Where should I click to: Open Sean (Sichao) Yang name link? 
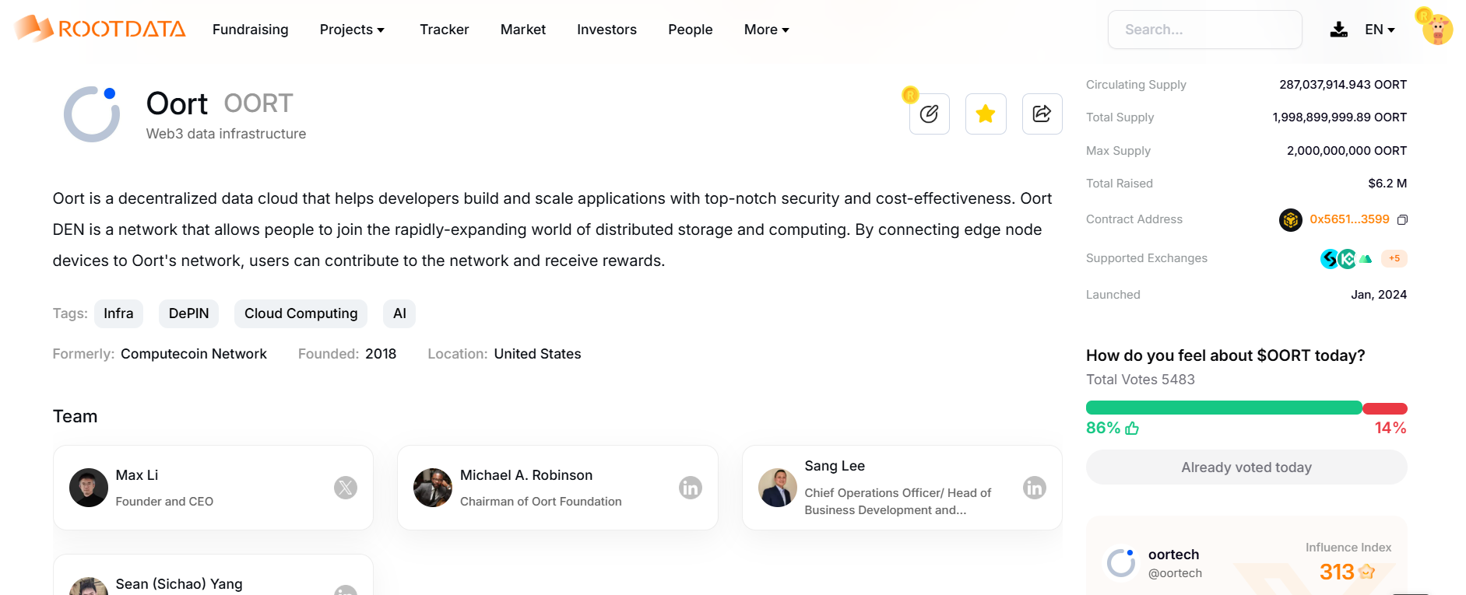point(179,584)
